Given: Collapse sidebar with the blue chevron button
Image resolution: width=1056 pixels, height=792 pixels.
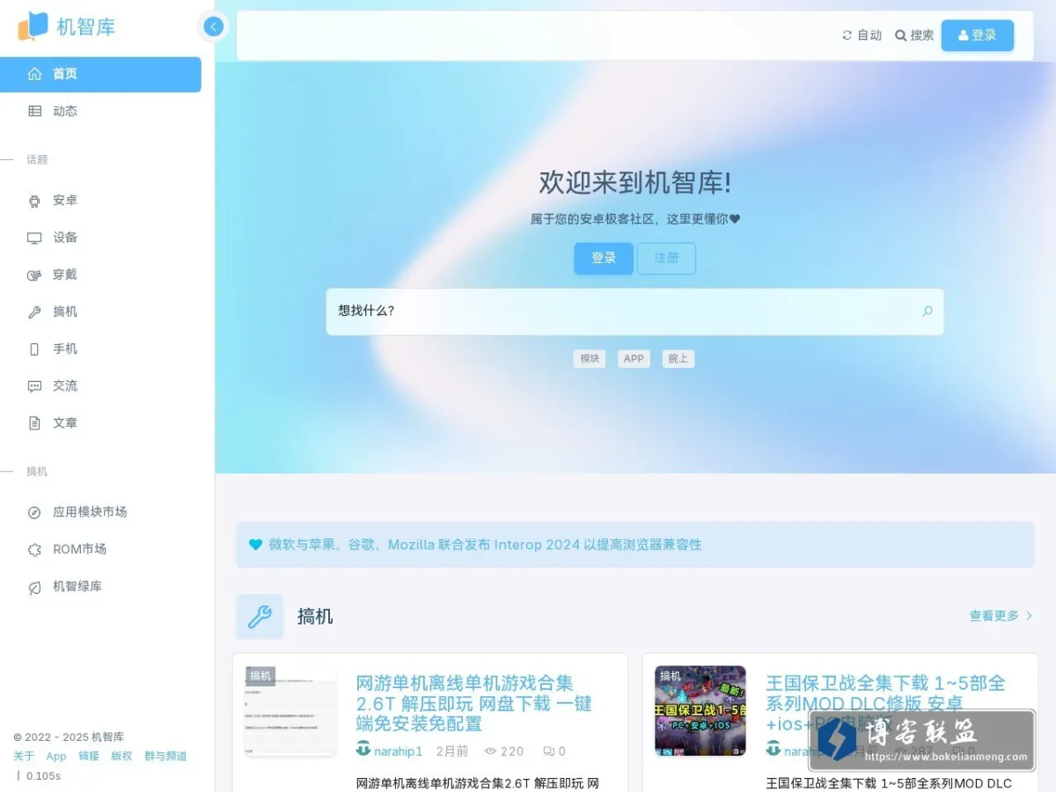Looking at the screenshot, I should (x=214, y=26).
